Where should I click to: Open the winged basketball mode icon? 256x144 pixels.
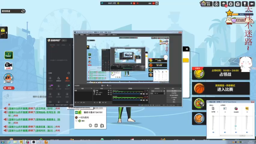click(x=199, y=118)
